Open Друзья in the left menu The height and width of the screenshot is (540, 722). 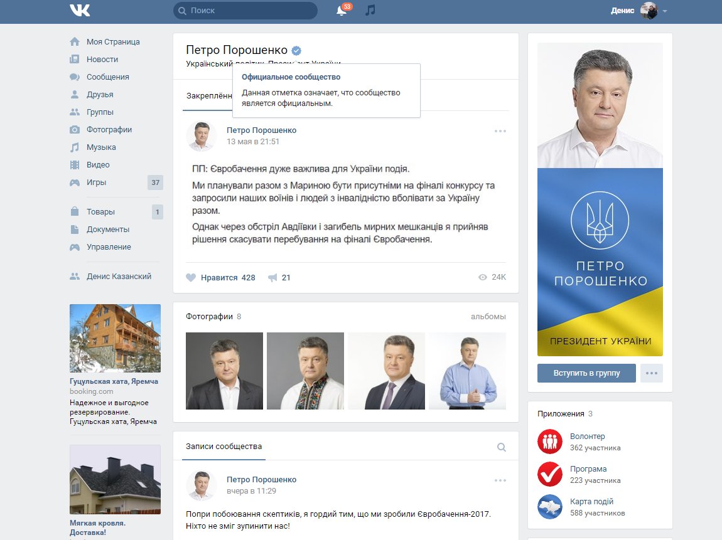(x=100, y=94)
